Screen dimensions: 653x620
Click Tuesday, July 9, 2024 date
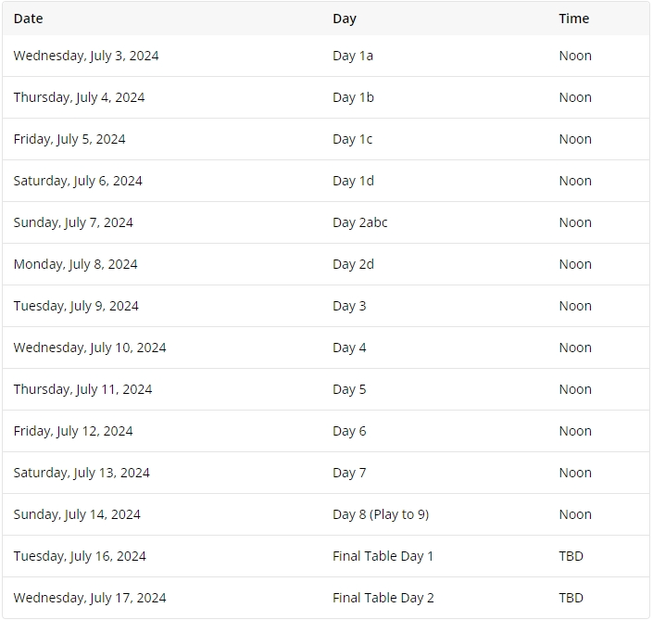point(76,306)
